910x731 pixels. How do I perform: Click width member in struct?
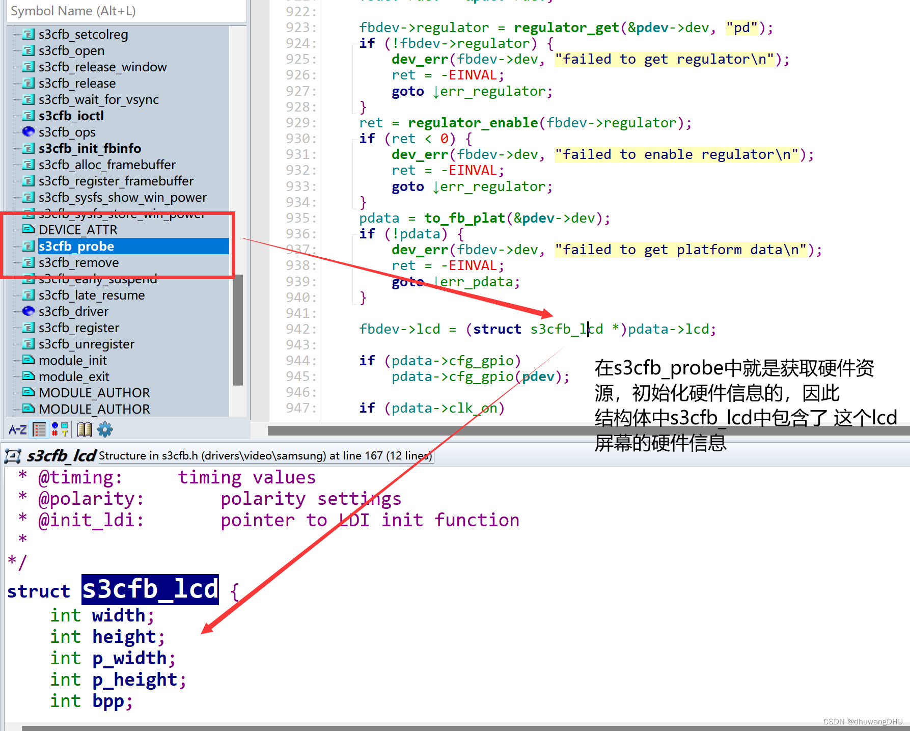point(119,615)
